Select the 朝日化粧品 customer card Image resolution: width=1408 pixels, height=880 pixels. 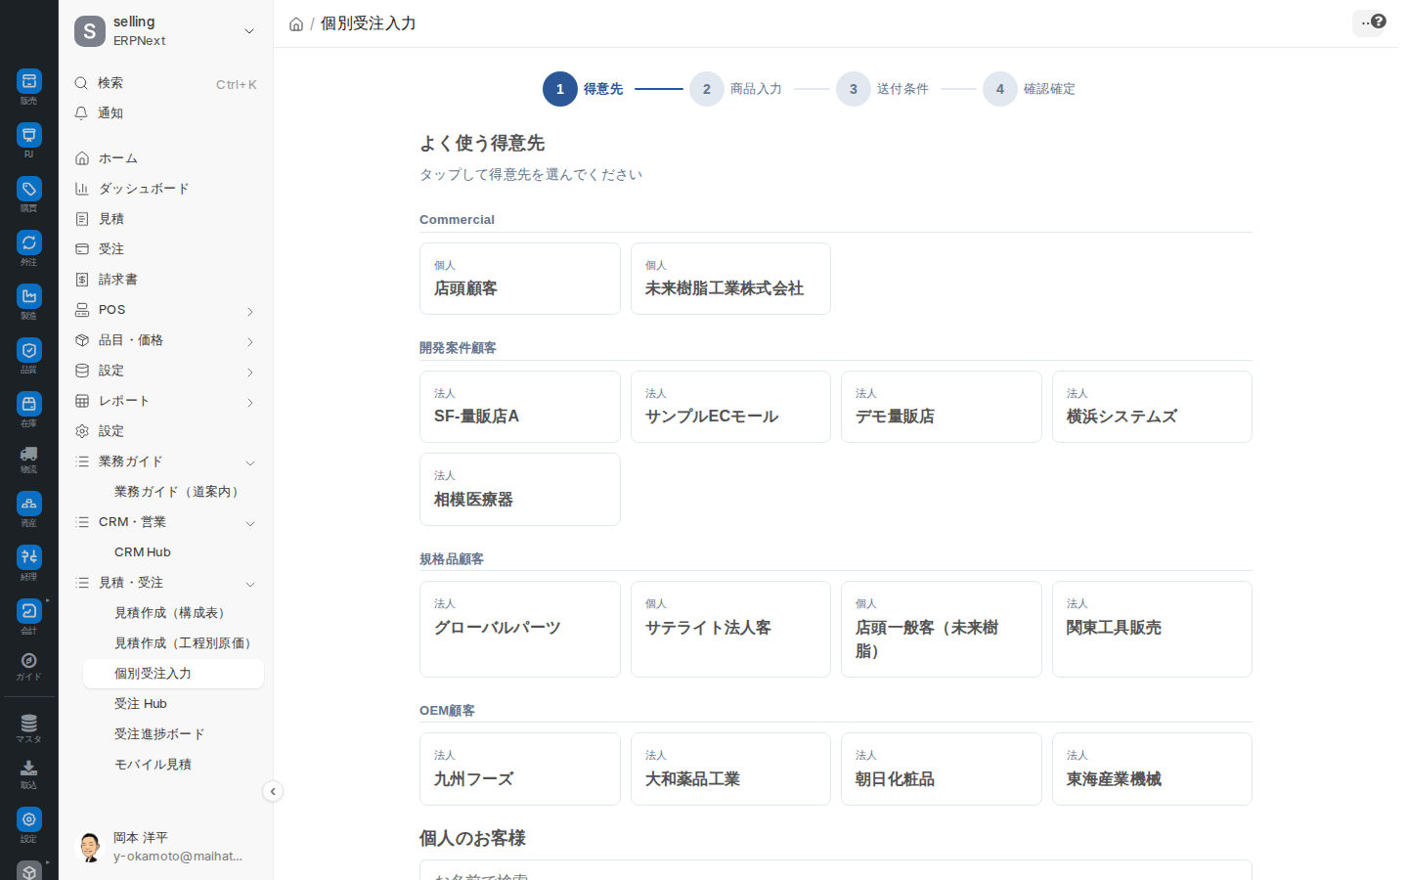(x=942, y=769)
